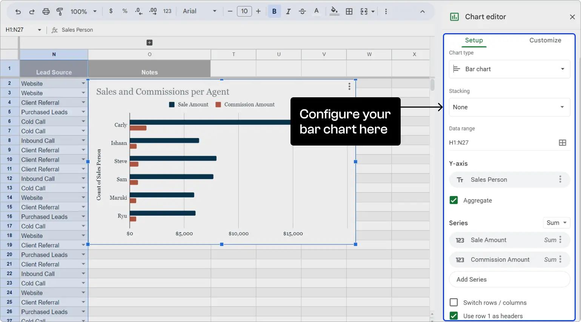This screenshot has width=581, height=322.
Task: Click the redo arrow icon
Action: tap(32, 12)
